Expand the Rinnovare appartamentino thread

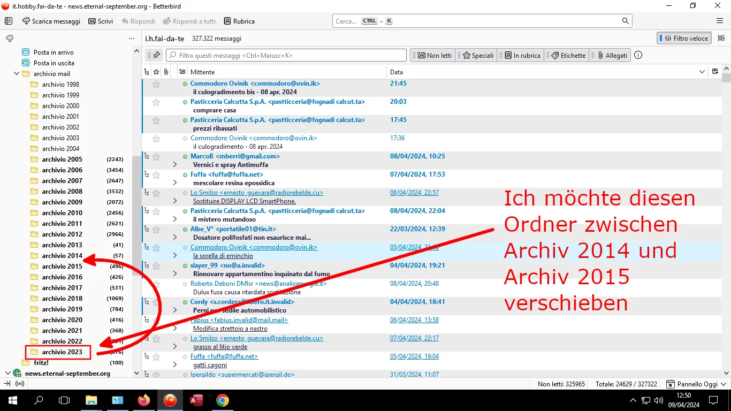coord(175,274)
